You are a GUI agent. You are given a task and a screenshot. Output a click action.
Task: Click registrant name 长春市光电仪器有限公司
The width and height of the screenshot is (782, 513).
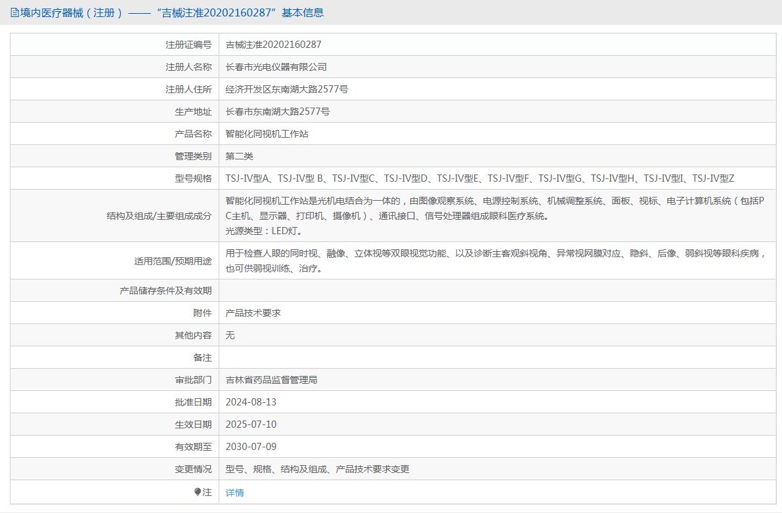[x=276, y=67]
